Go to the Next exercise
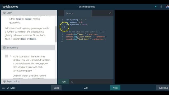The width and height of the screenshot is (169, 95). 115,88
